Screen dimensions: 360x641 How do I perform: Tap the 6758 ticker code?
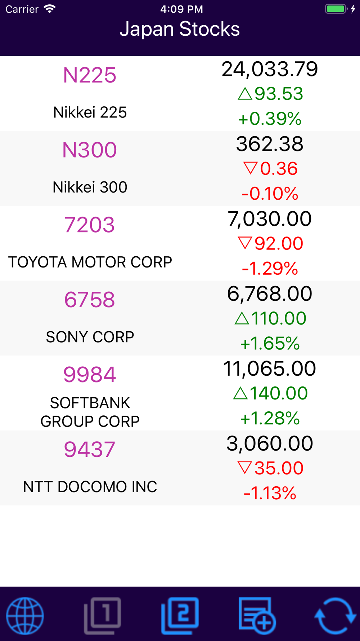pos(90,300)
